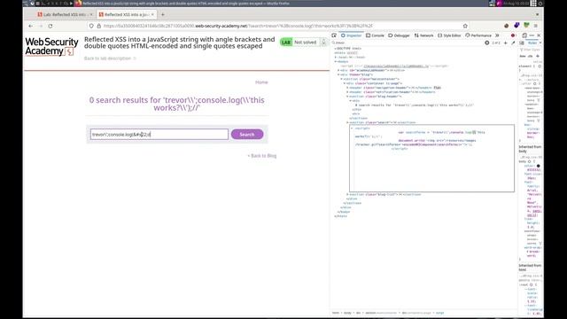Clear the Inspector HTML search
Screen dimensions: 567x319
[487, 43]
